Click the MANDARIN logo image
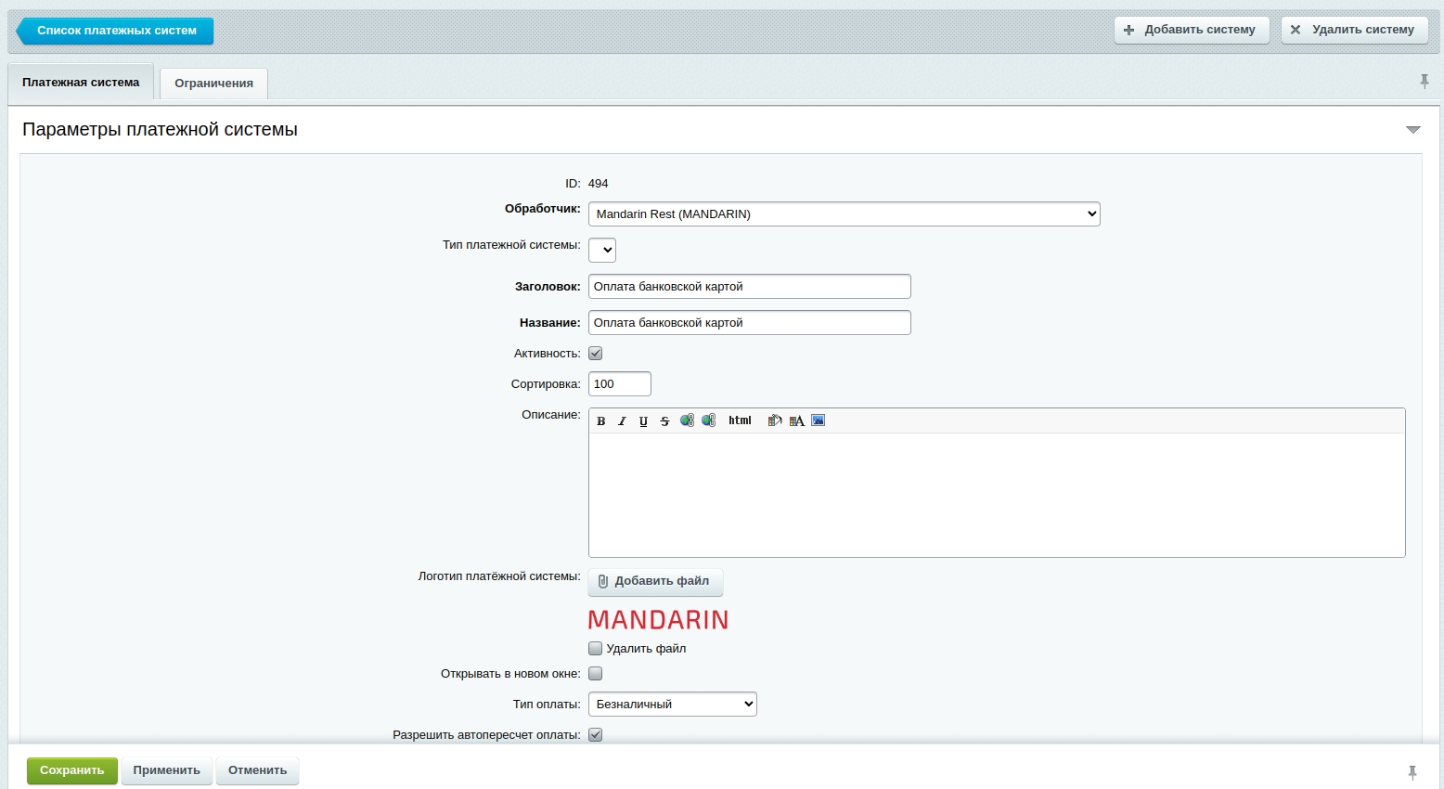The width and height of the screenshot is (1444, 789). pyautogui.click(x=658, y=620)
